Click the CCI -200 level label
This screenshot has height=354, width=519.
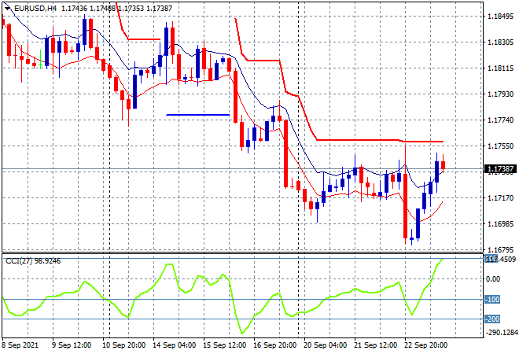492,319
